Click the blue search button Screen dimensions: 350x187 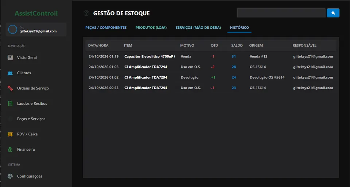[x=333, y=13]
